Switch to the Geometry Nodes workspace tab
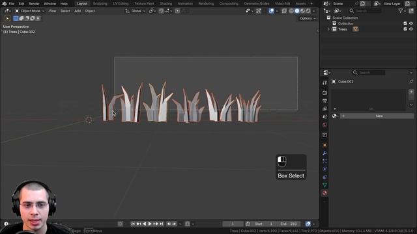 coord(256,4)
